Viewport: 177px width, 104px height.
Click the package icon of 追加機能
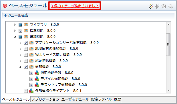pyautogui.click(x=26, y=36)
